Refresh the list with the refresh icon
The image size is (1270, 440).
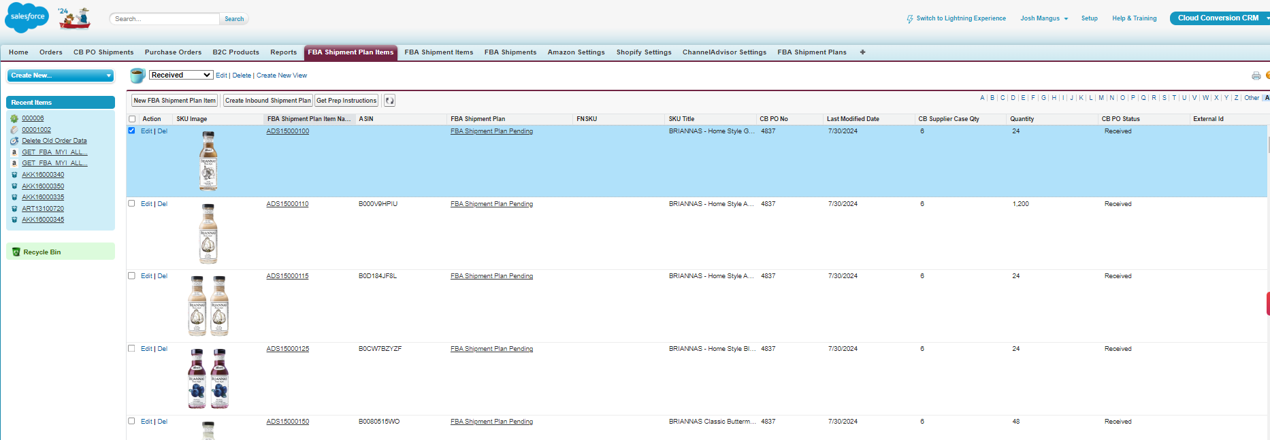tap(389, 101)
